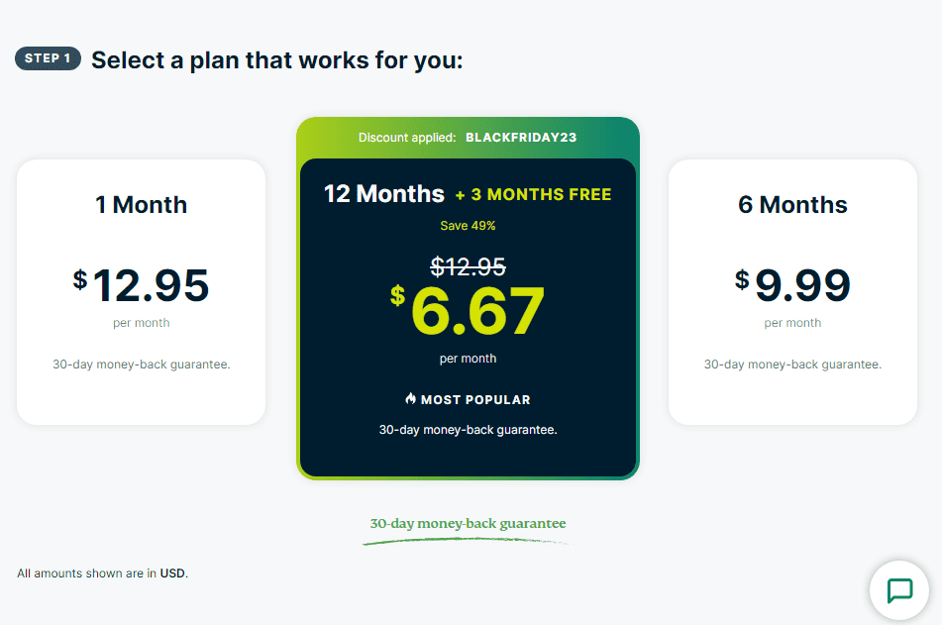Viewport: 942px width, 625px height.
Task: Choose the 12 Months plan heading
Action: (384, 193)
